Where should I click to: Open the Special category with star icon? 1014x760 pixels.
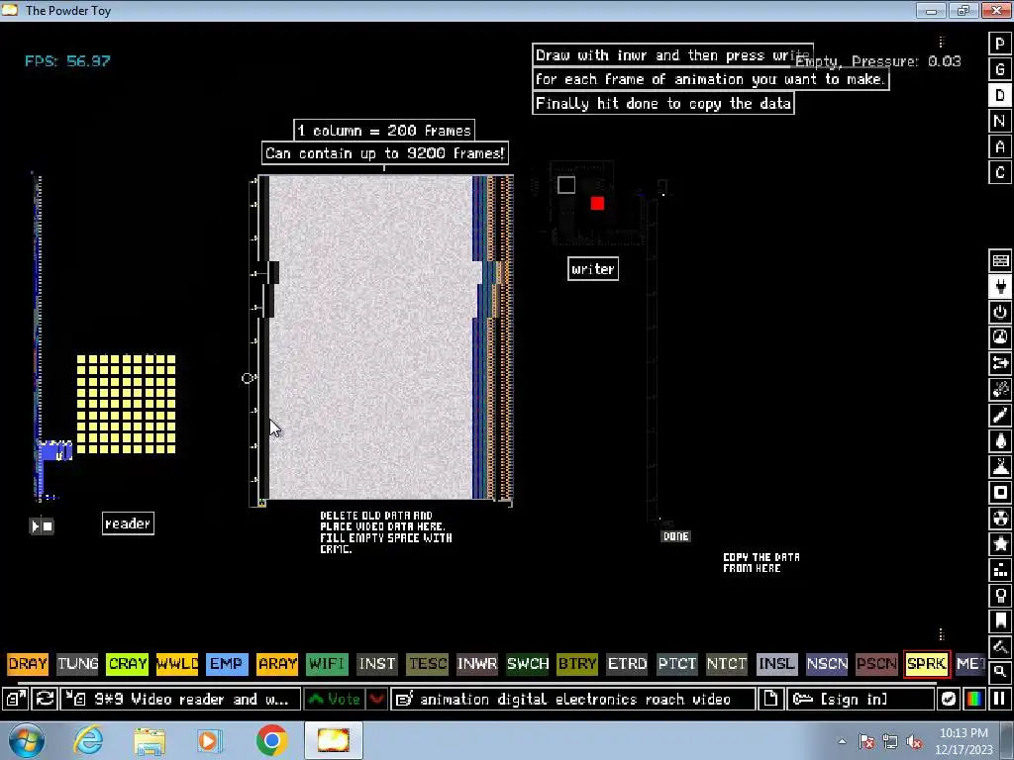click(1000, 544)
